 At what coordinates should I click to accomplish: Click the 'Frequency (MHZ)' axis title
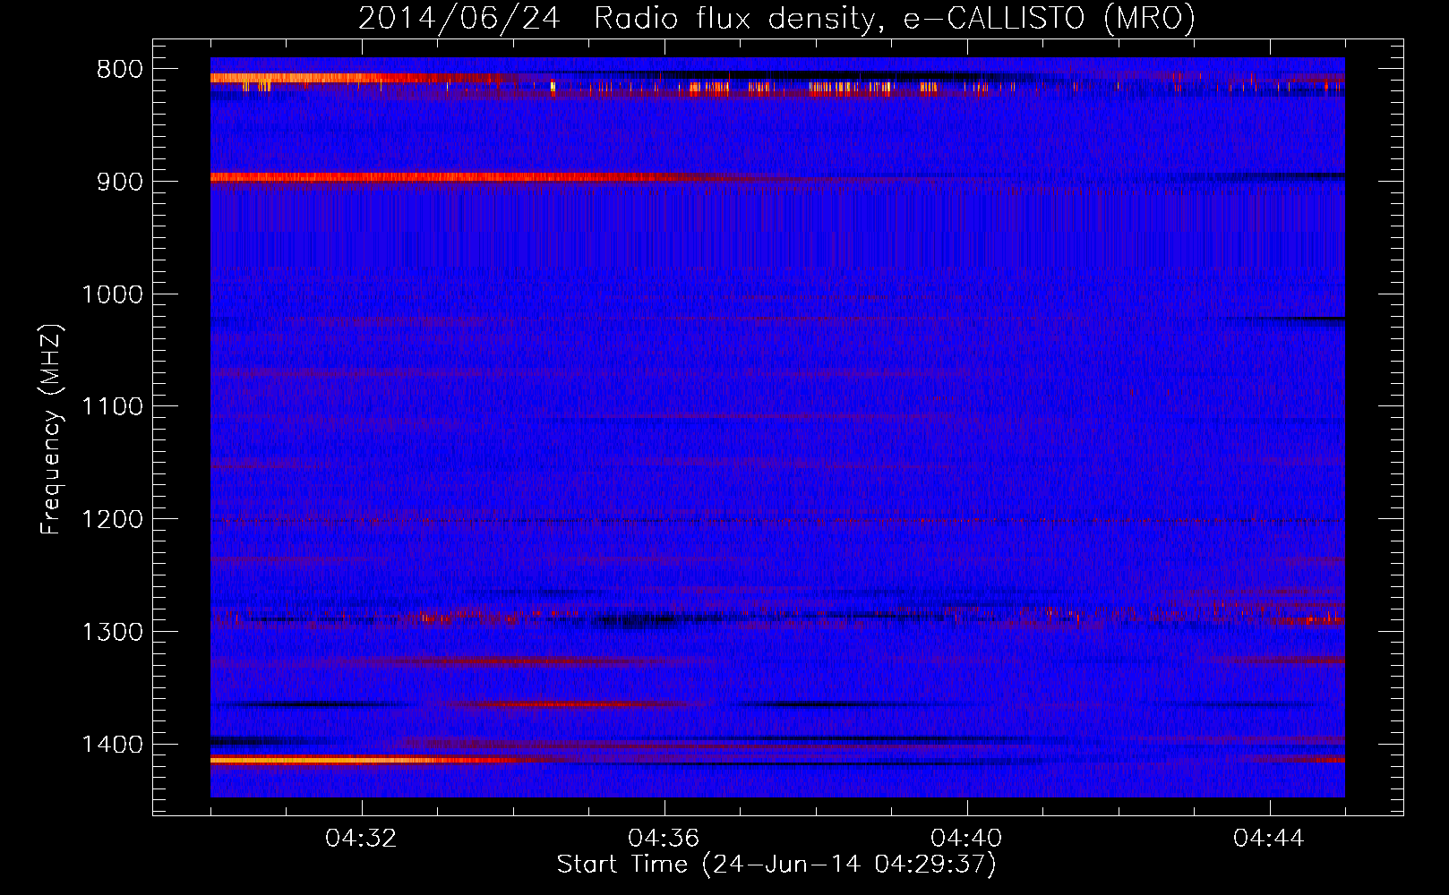[x=52, y=429]
